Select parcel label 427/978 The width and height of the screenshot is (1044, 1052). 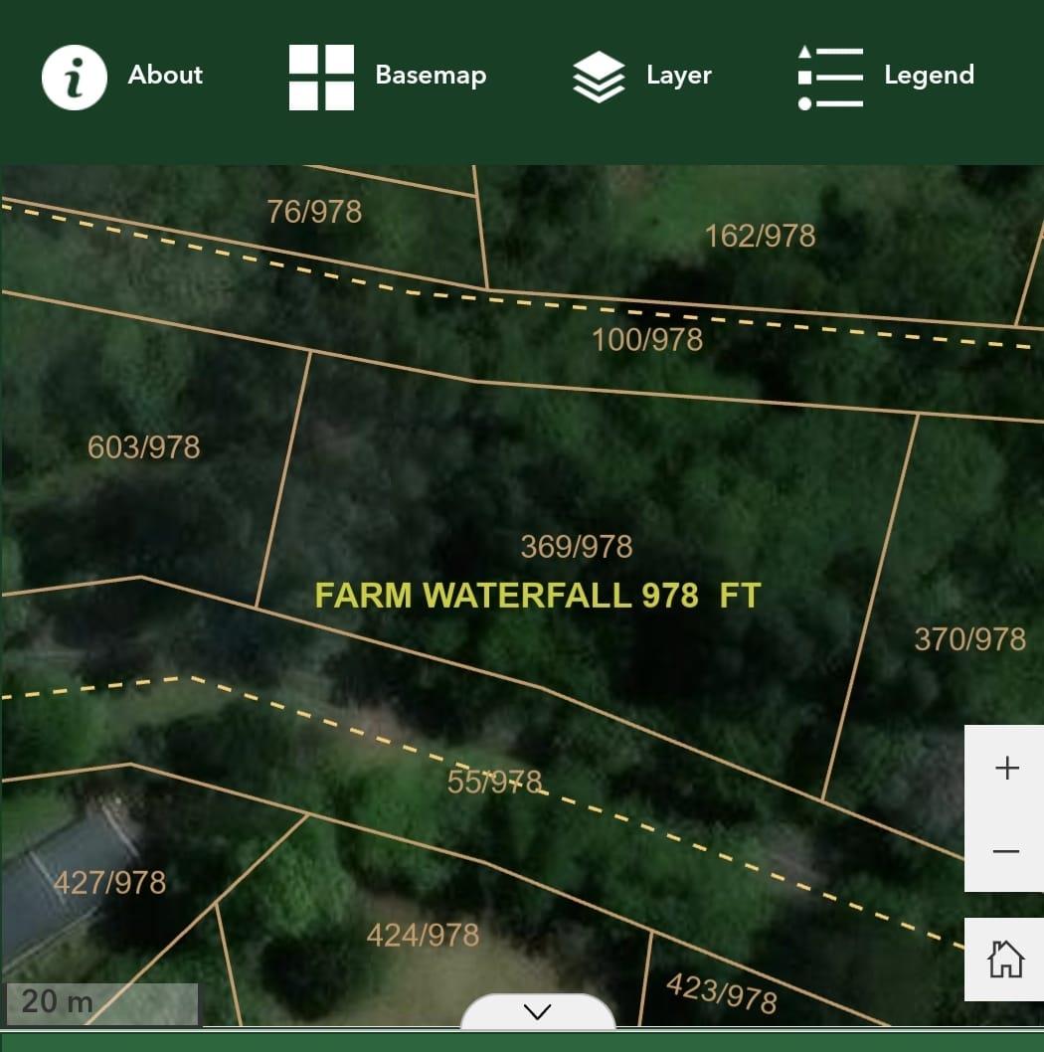point(109,882)
